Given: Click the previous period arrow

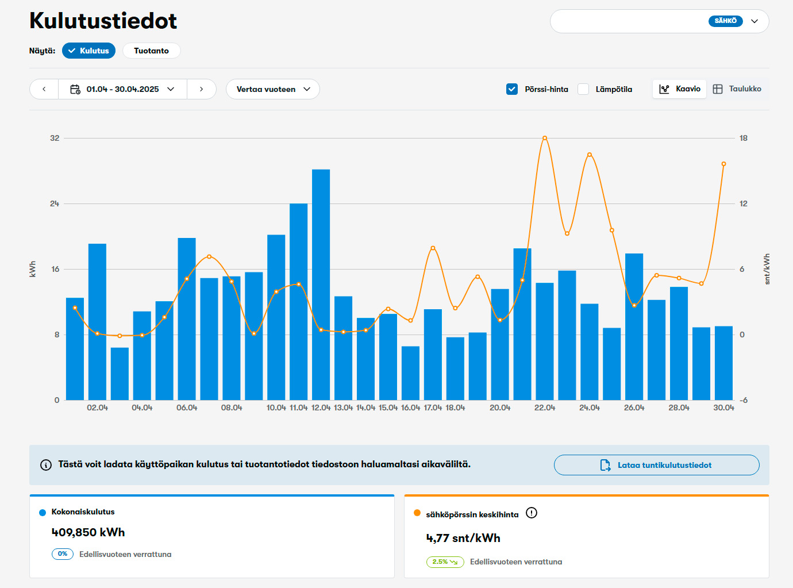Looking at the screenshot, I should [44, 89].
